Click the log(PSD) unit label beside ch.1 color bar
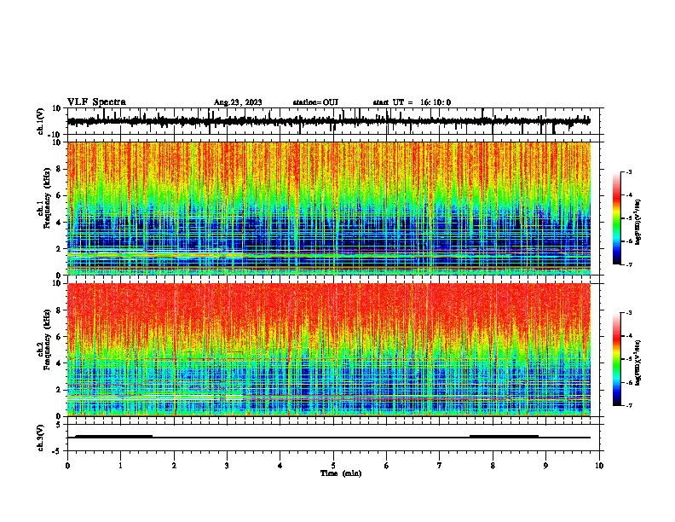675x522 pixels. [x=638, y=222]
